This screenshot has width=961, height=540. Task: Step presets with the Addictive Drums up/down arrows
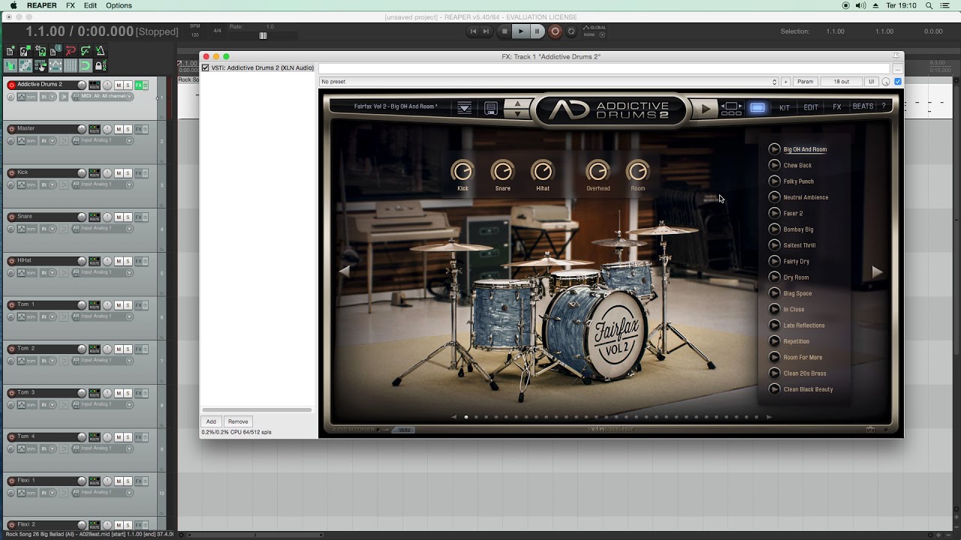click(x=517, y=109)
